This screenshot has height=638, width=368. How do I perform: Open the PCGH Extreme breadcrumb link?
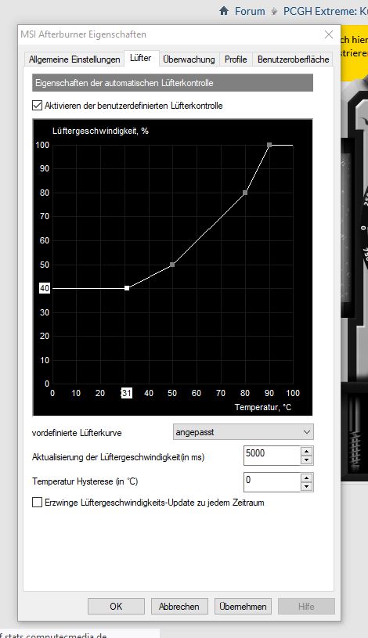(x=325, y=11)
